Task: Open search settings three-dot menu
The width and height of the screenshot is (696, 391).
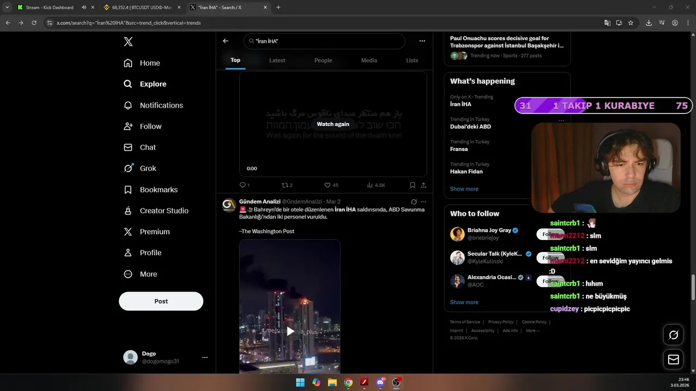Action: [x=422, y=41]
